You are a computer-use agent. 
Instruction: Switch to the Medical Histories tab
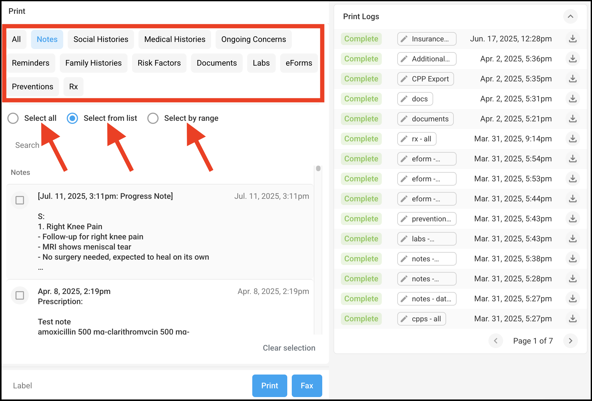coord(175,39)
